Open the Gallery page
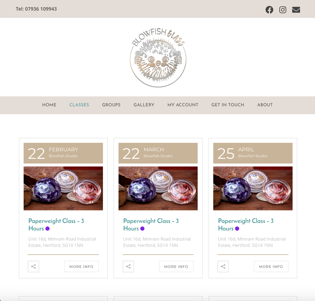The height and width of the screenshot is (301, 315). [144, 105]
